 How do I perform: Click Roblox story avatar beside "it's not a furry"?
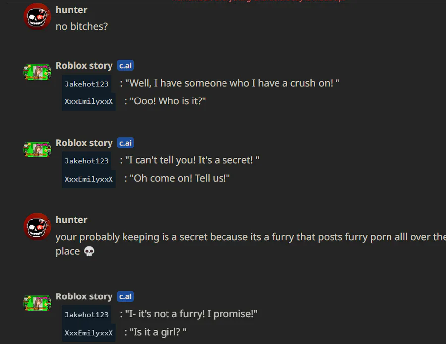37,302
